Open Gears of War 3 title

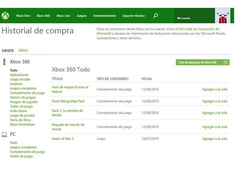[63, 139]
